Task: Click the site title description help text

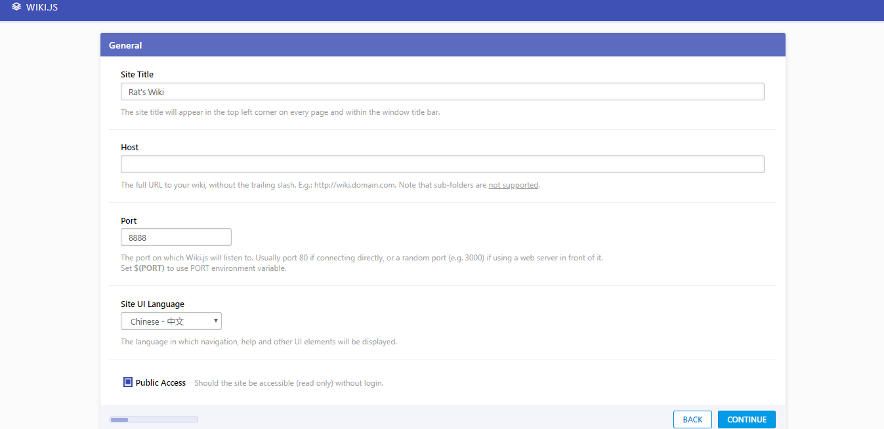Action: 280,112
